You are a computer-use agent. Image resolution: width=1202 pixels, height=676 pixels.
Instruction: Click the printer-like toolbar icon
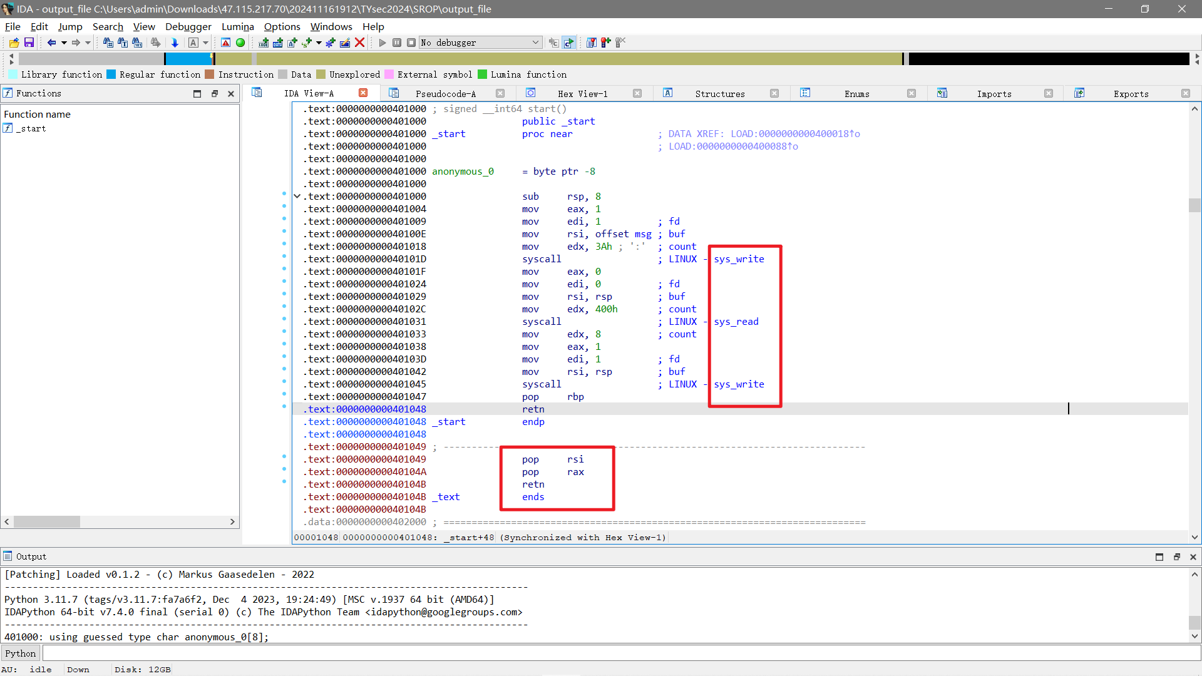156,43
